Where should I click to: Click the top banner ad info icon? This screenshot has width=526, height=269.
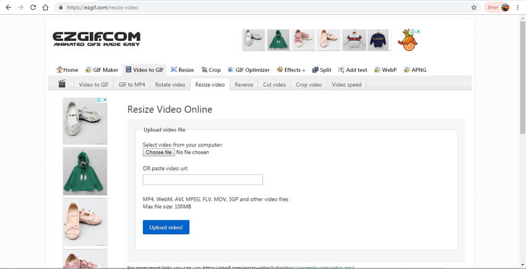[x=413, y=32]
